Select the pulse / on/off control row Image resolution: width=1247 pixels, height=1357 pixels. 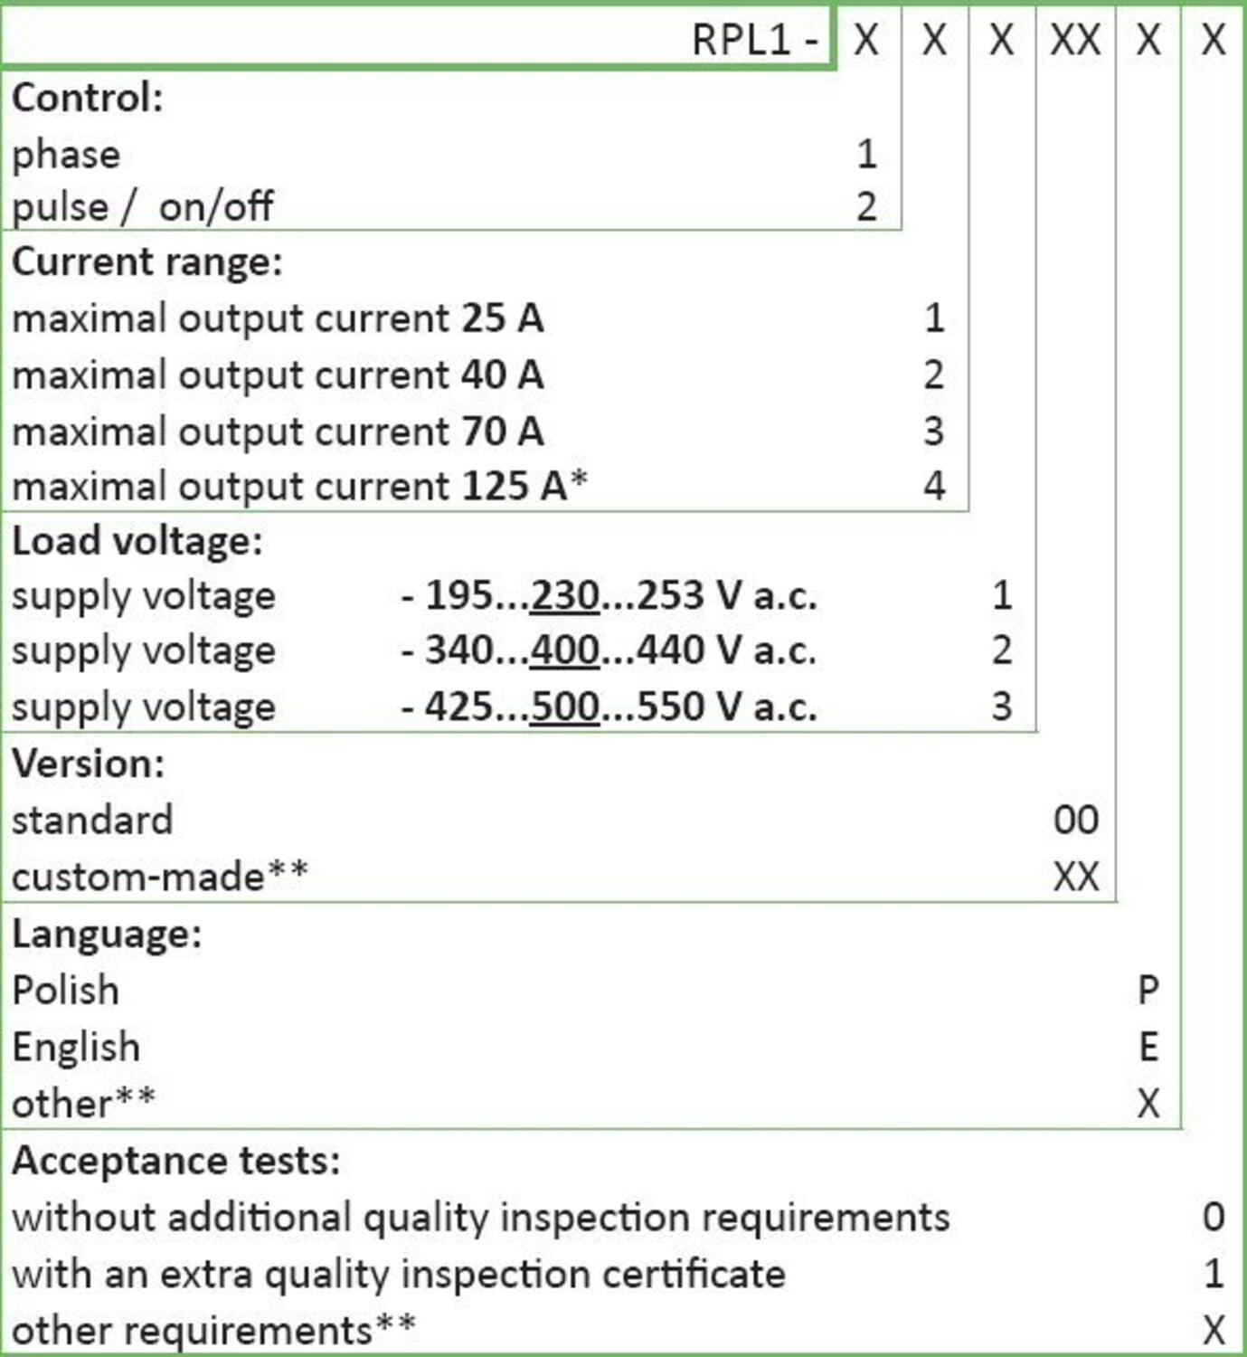coord(142,207)
